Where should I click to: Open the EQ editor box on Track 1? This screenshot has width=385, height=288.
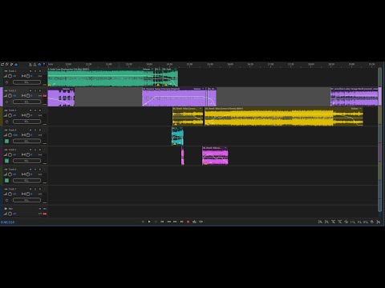[x=26, y=82]
